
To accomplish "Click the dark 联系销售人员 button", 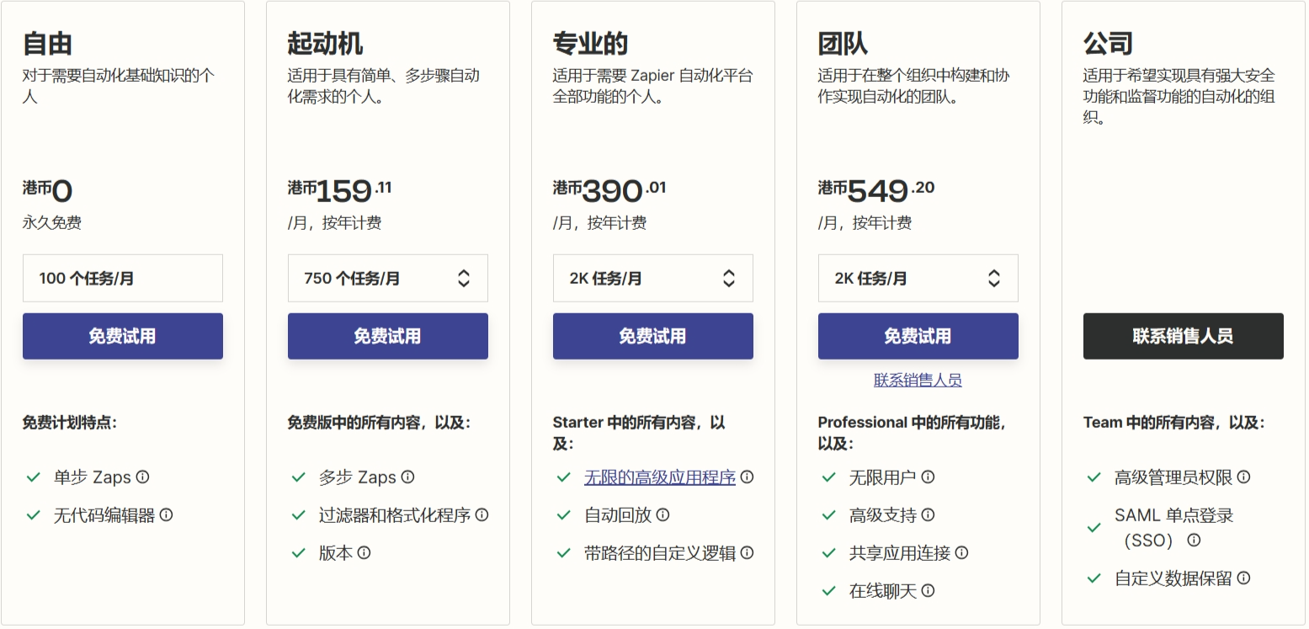I will (1183, 336).
